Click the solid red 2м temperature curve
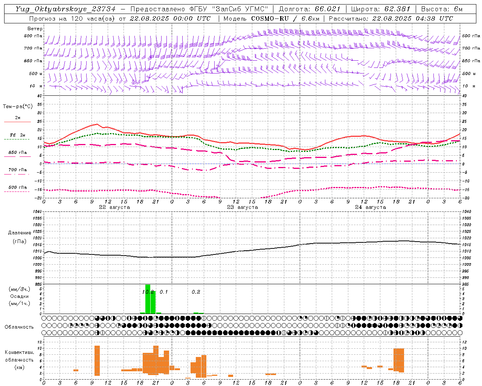Screen dimensions: 482x386 click(x=252, y=144)
